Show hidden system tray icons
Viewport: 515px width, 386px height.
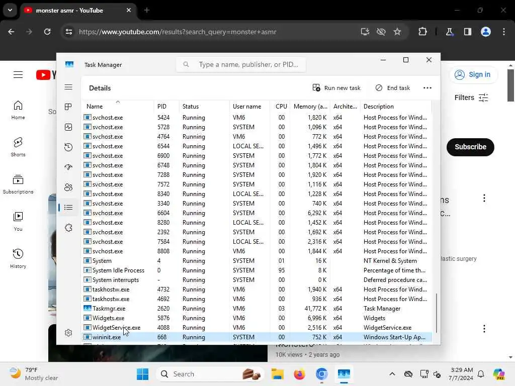click(392, 374)
